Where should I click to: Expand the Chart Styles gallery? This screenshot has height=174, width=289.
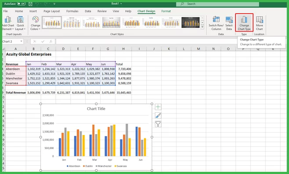(x=202, y=27)
